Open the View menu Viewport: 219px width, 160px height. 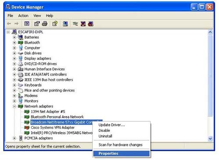click(x=37, y=15)
